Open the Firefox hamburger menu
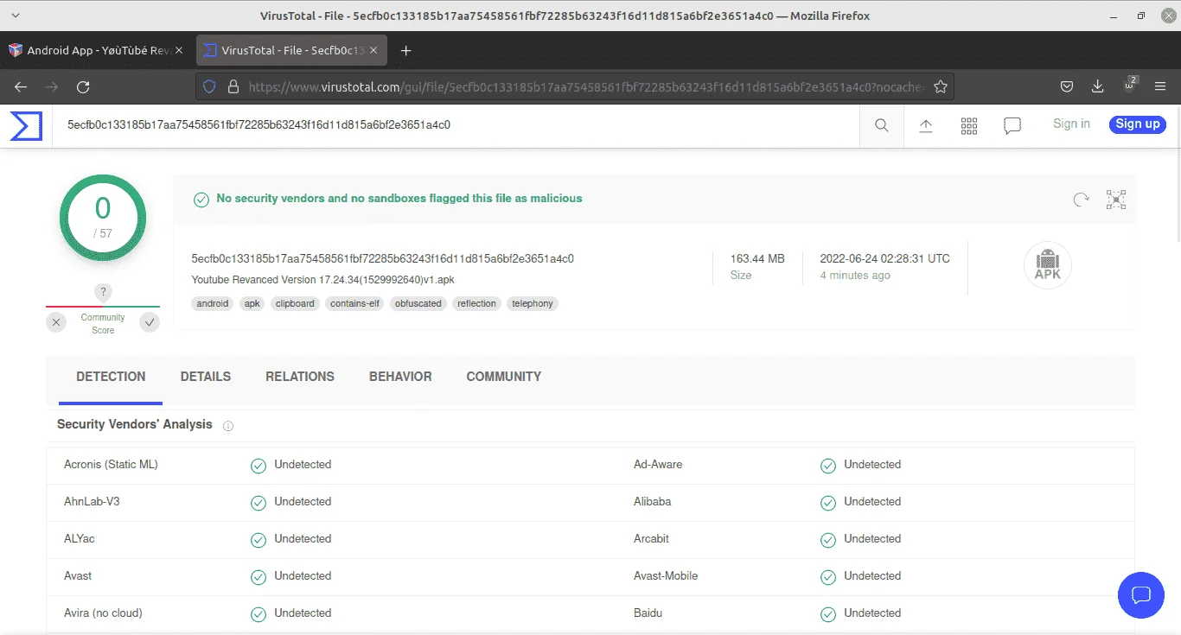1181x635 pixels. pyautogui.click(x=1160, y=86)
